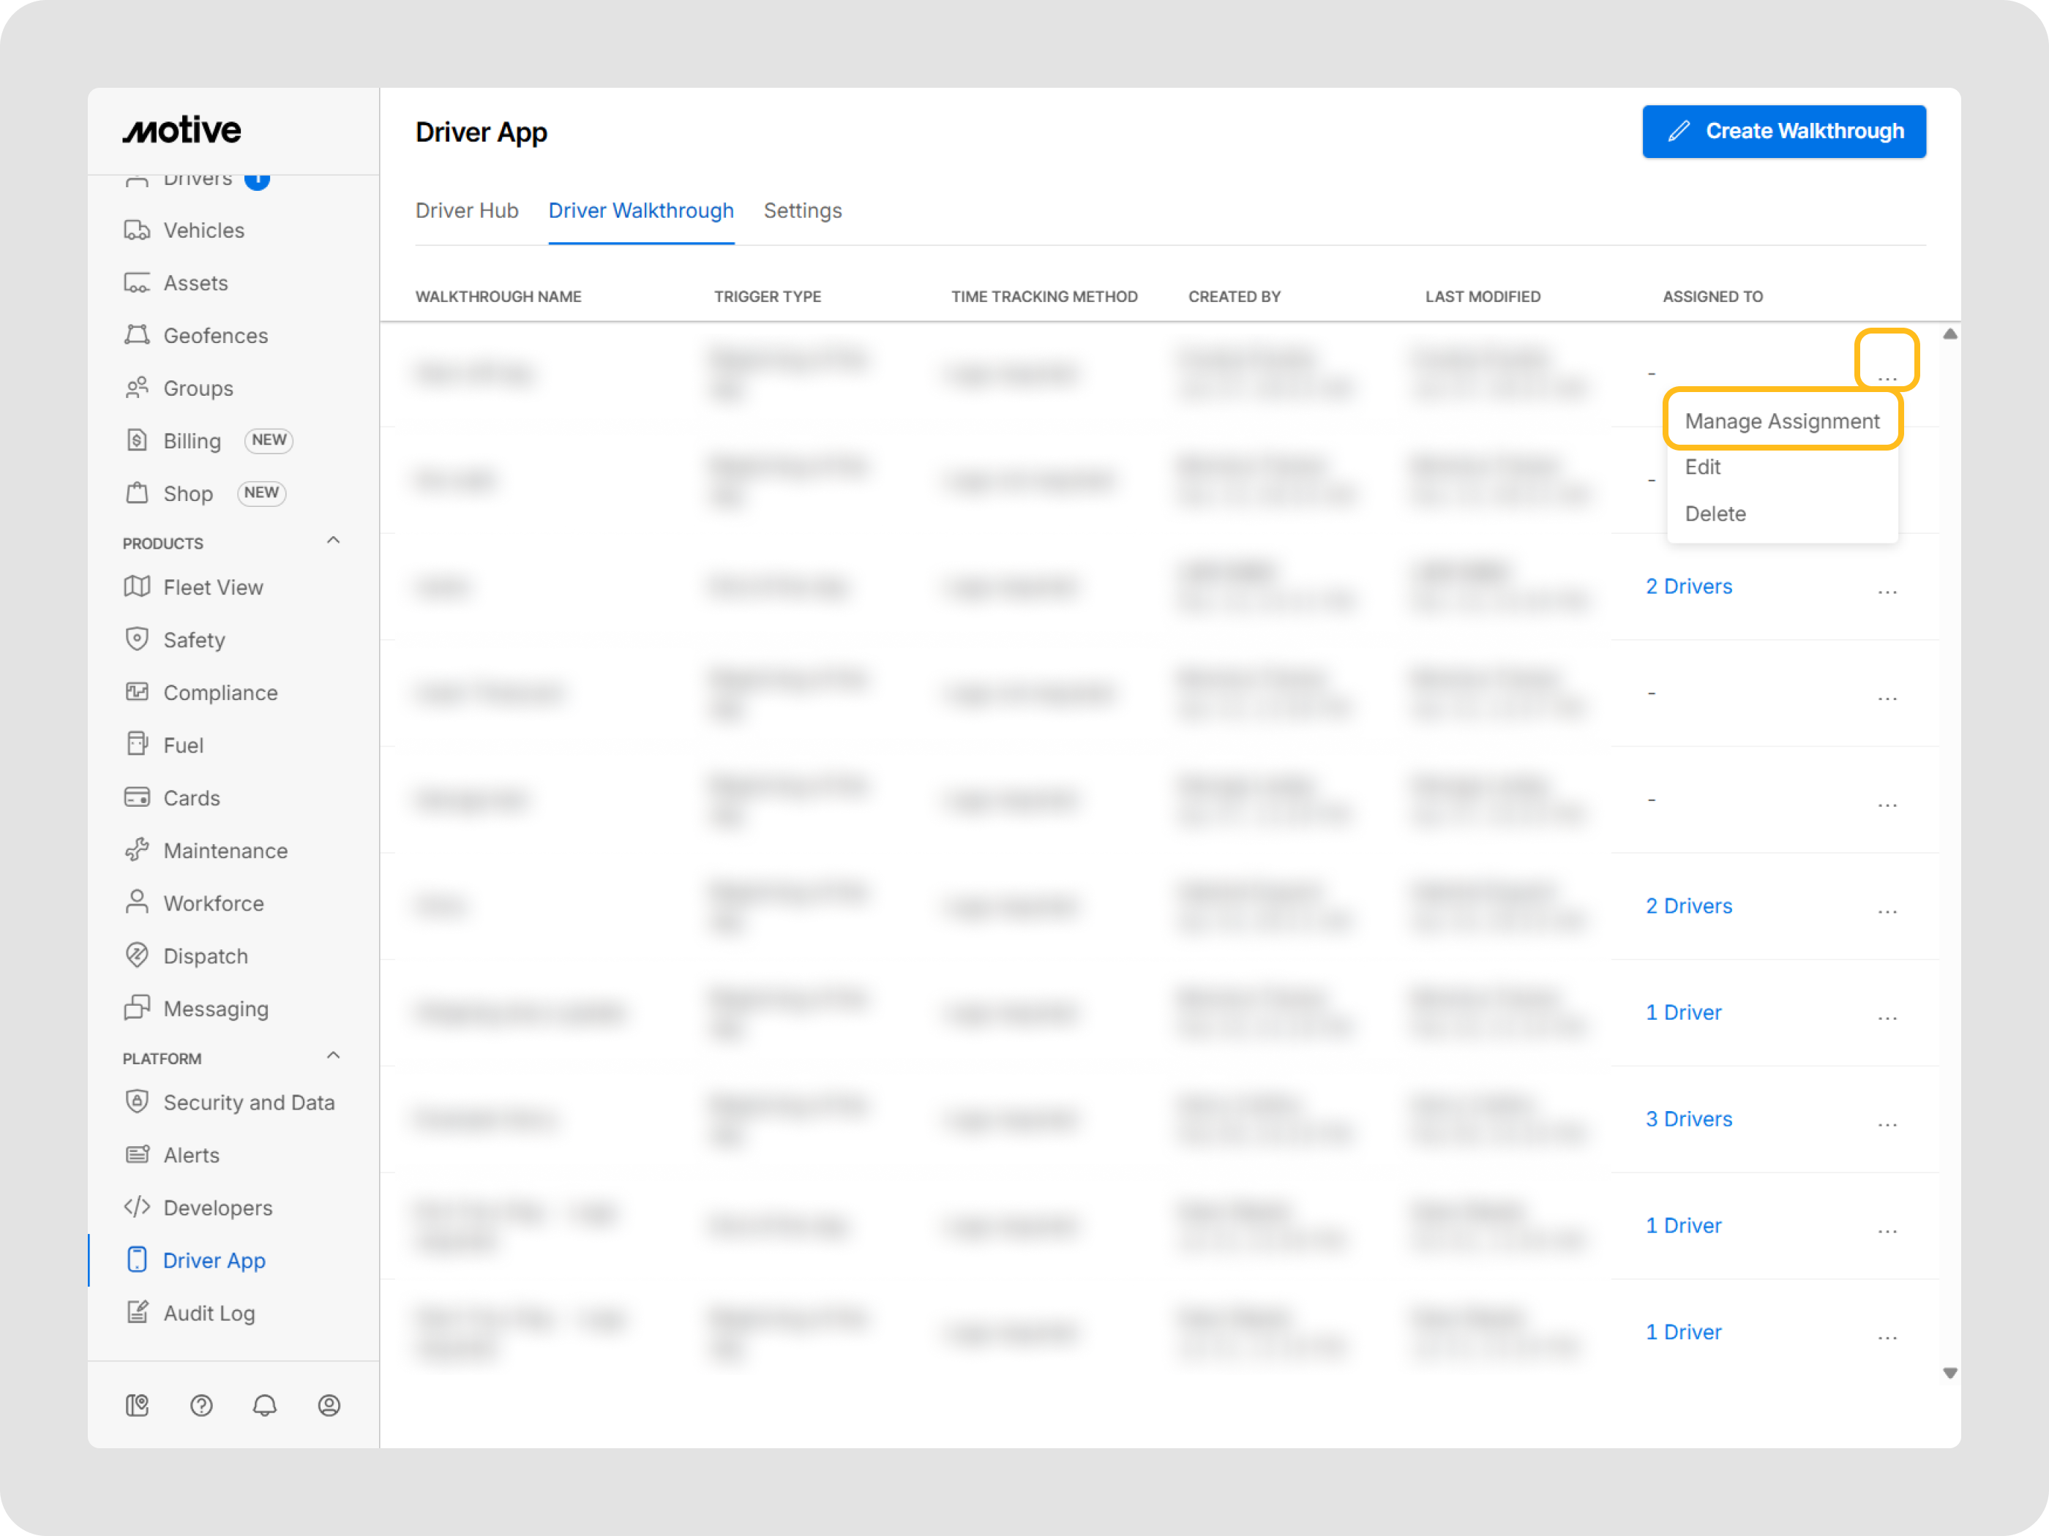Collapse the PRODUCTS section chevron

(x=334, y=541)
